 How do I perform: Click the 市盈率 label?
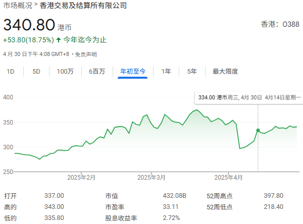click(115, 207)
